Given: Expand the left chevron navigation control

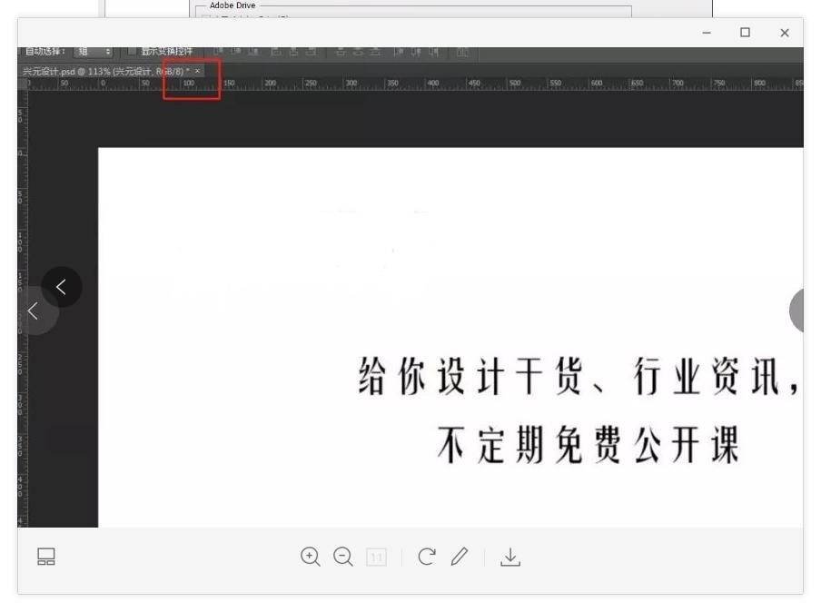Looking at the screenshot, I should [x=33, y=311].
